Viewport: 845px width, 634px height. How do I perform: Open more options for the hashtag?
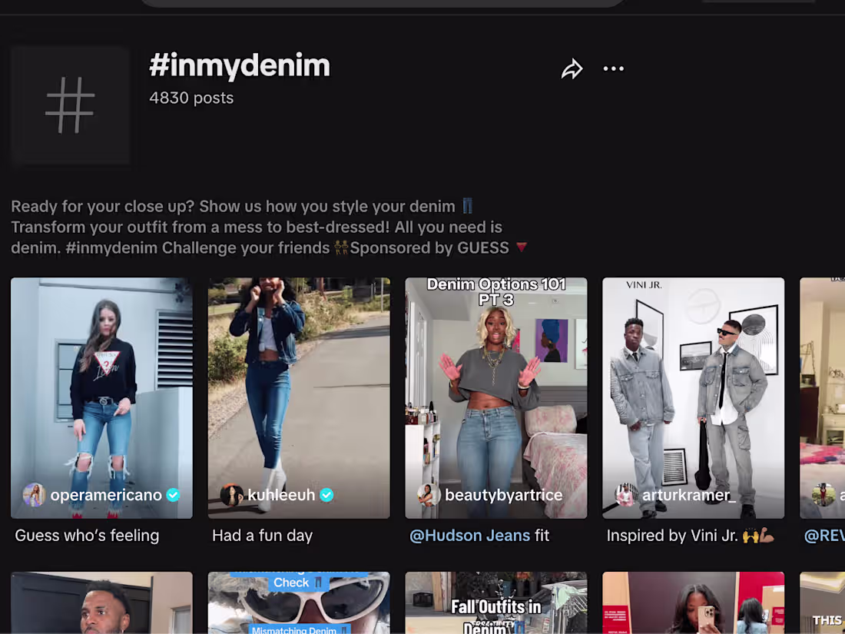point(613,68)
